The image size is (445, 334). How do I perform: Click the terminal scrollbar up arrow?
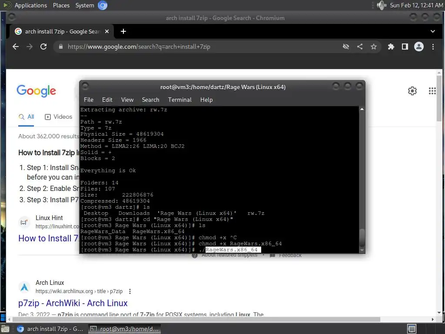click(362, 109)
